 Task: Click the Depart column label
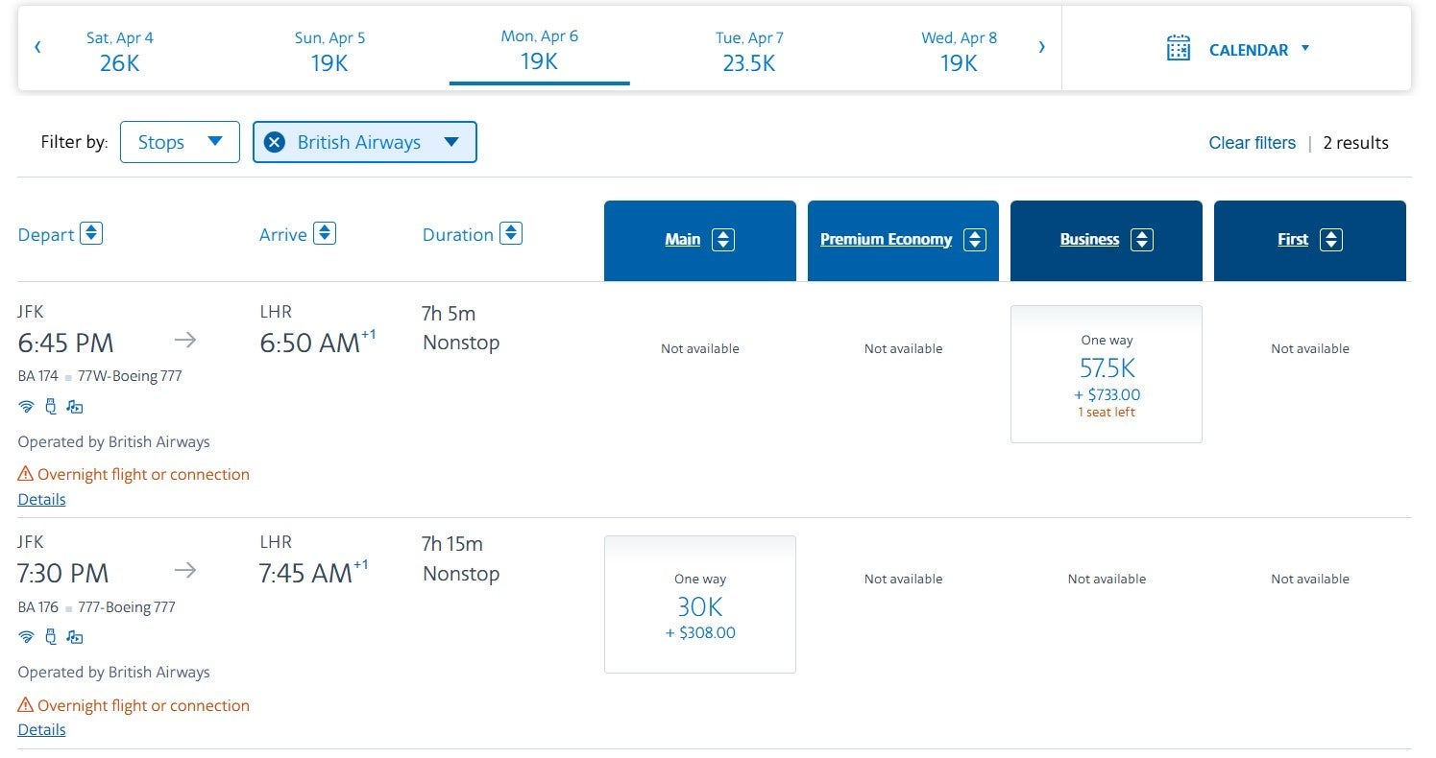point(46,234)
